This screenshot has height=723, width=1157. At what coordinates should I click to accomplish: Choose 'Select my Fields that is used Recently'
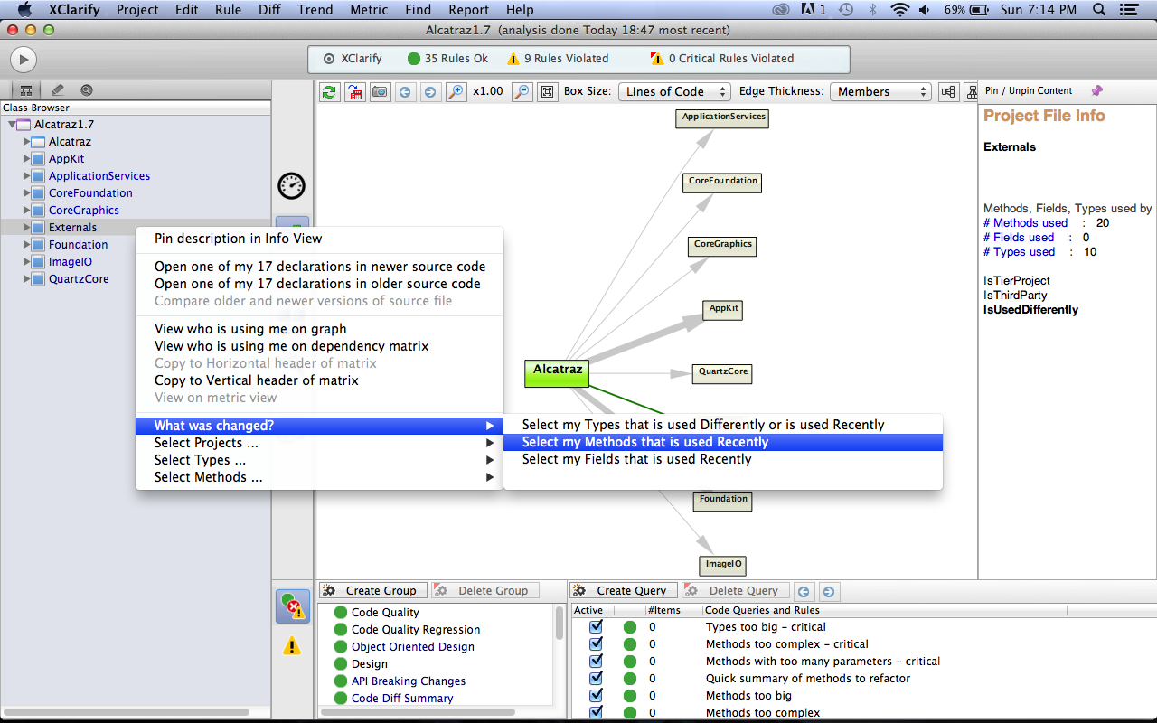point(723,459)
